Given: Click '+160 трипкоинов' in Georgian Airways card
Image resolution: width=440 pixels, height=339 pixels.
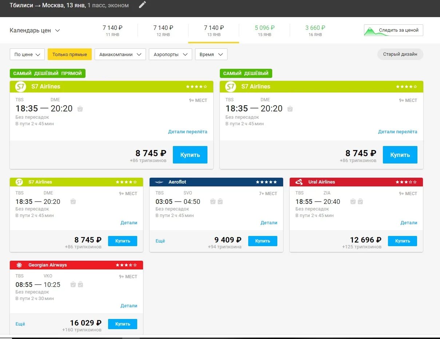Looking at the screenshot, I should [82, 330].
